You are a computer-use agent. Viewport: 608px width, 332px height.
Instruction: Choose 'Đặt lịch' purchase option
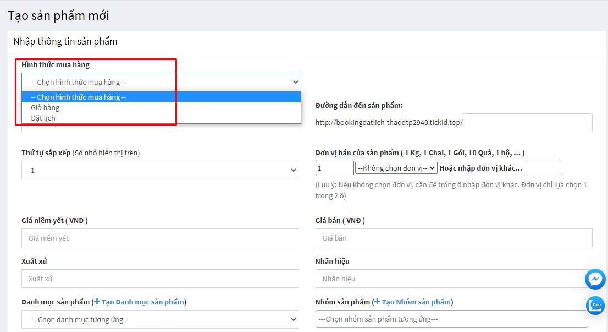[43, 118]
